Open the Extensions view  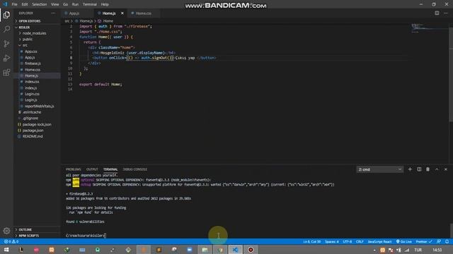[6, 72]
